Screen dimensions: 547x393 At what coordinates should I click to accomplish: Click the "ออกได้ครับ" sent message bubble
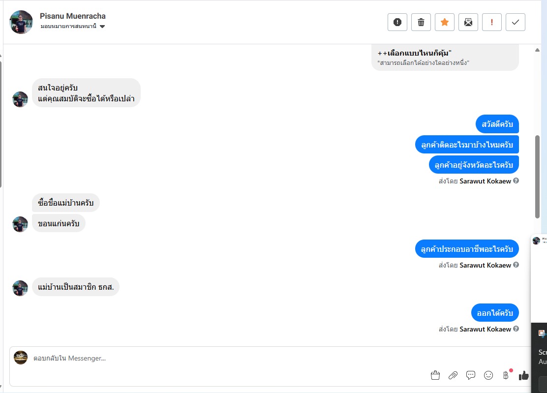coord(495,313)
